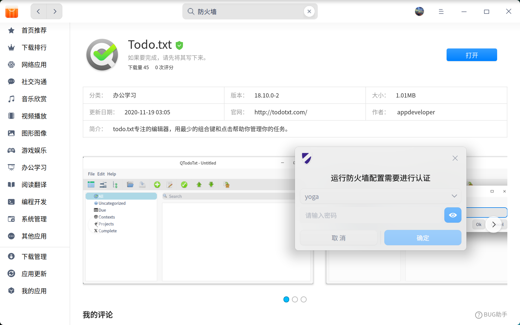Viewport: 520px width, 325px height.
Task: Click the app store logo icon
Action: [x=12, y=11]
